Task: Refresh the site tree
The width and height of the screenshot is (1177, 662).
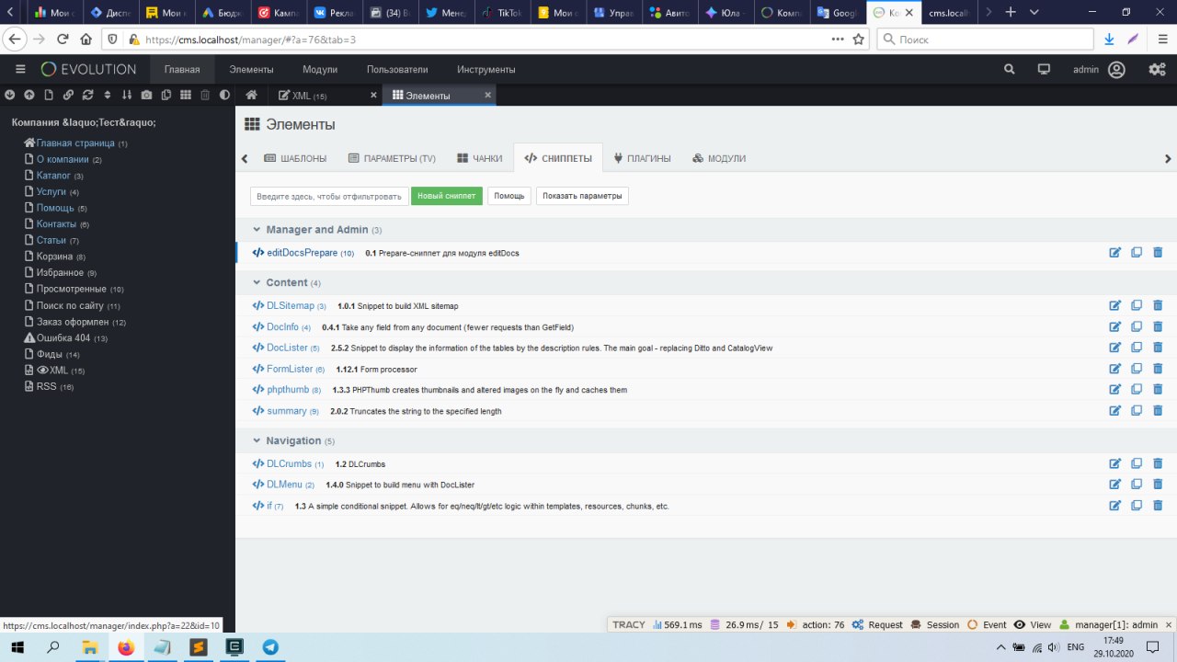Action: click(x=87, y=95)
